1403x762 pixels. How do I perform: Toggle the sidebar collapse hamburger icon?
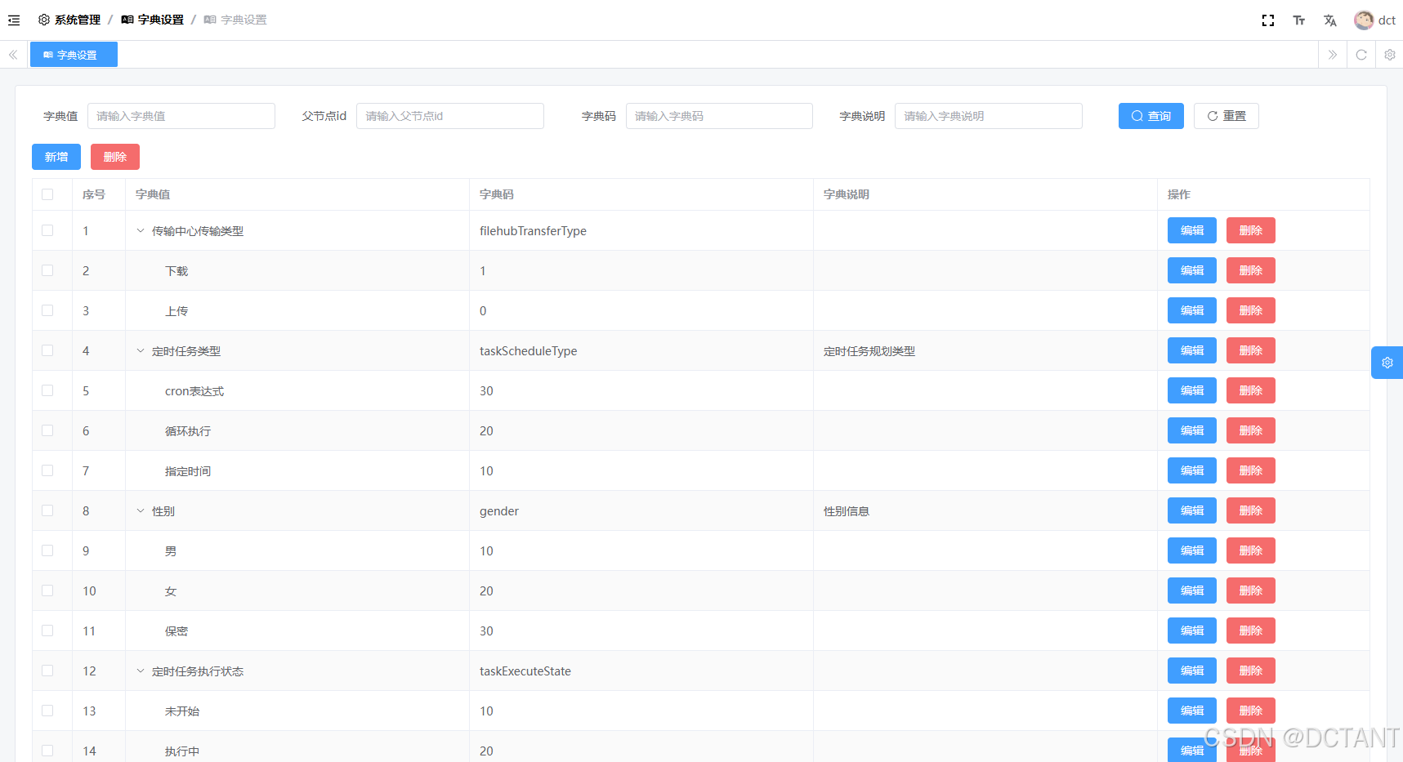pyautogui.click(x=14, y=20)
